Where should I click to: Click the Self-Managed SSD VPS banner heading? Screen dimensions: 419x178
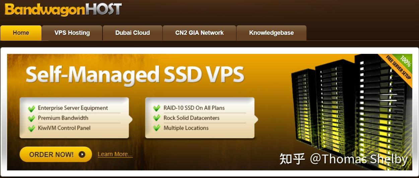[x=135, y=74]
